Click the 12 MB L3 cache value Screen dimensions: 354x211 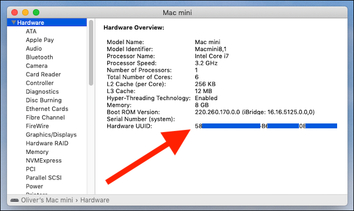(x=204, y=91)
